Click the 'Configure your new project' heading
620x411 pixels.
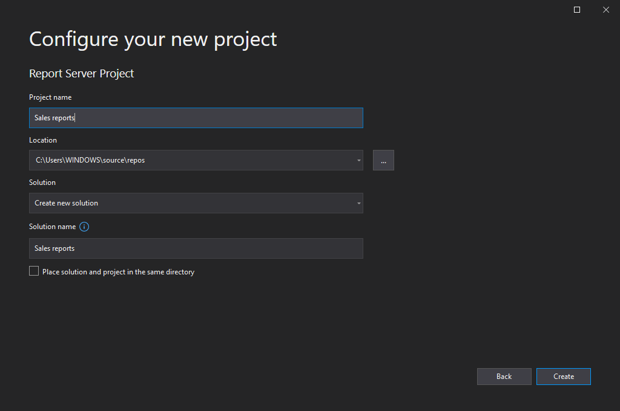(153, 39)
